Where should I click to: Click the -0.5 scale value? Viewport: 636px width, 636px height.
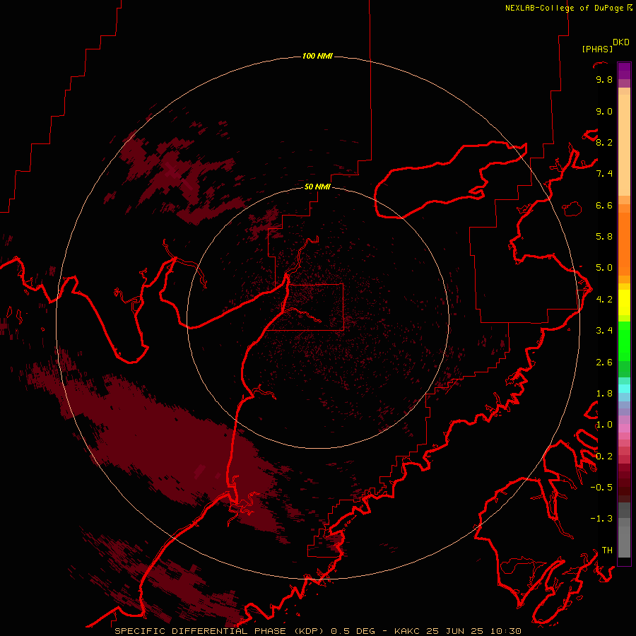coord(601,488)
